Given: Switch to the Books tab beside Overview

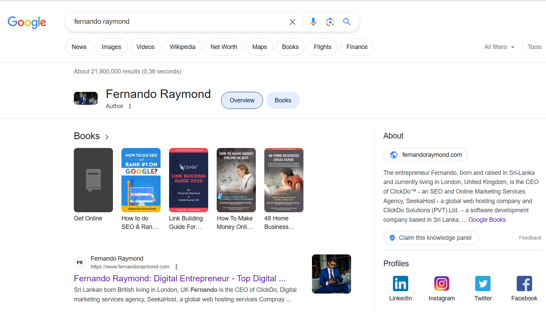Looking at the screenshot, I should (283, 100).
